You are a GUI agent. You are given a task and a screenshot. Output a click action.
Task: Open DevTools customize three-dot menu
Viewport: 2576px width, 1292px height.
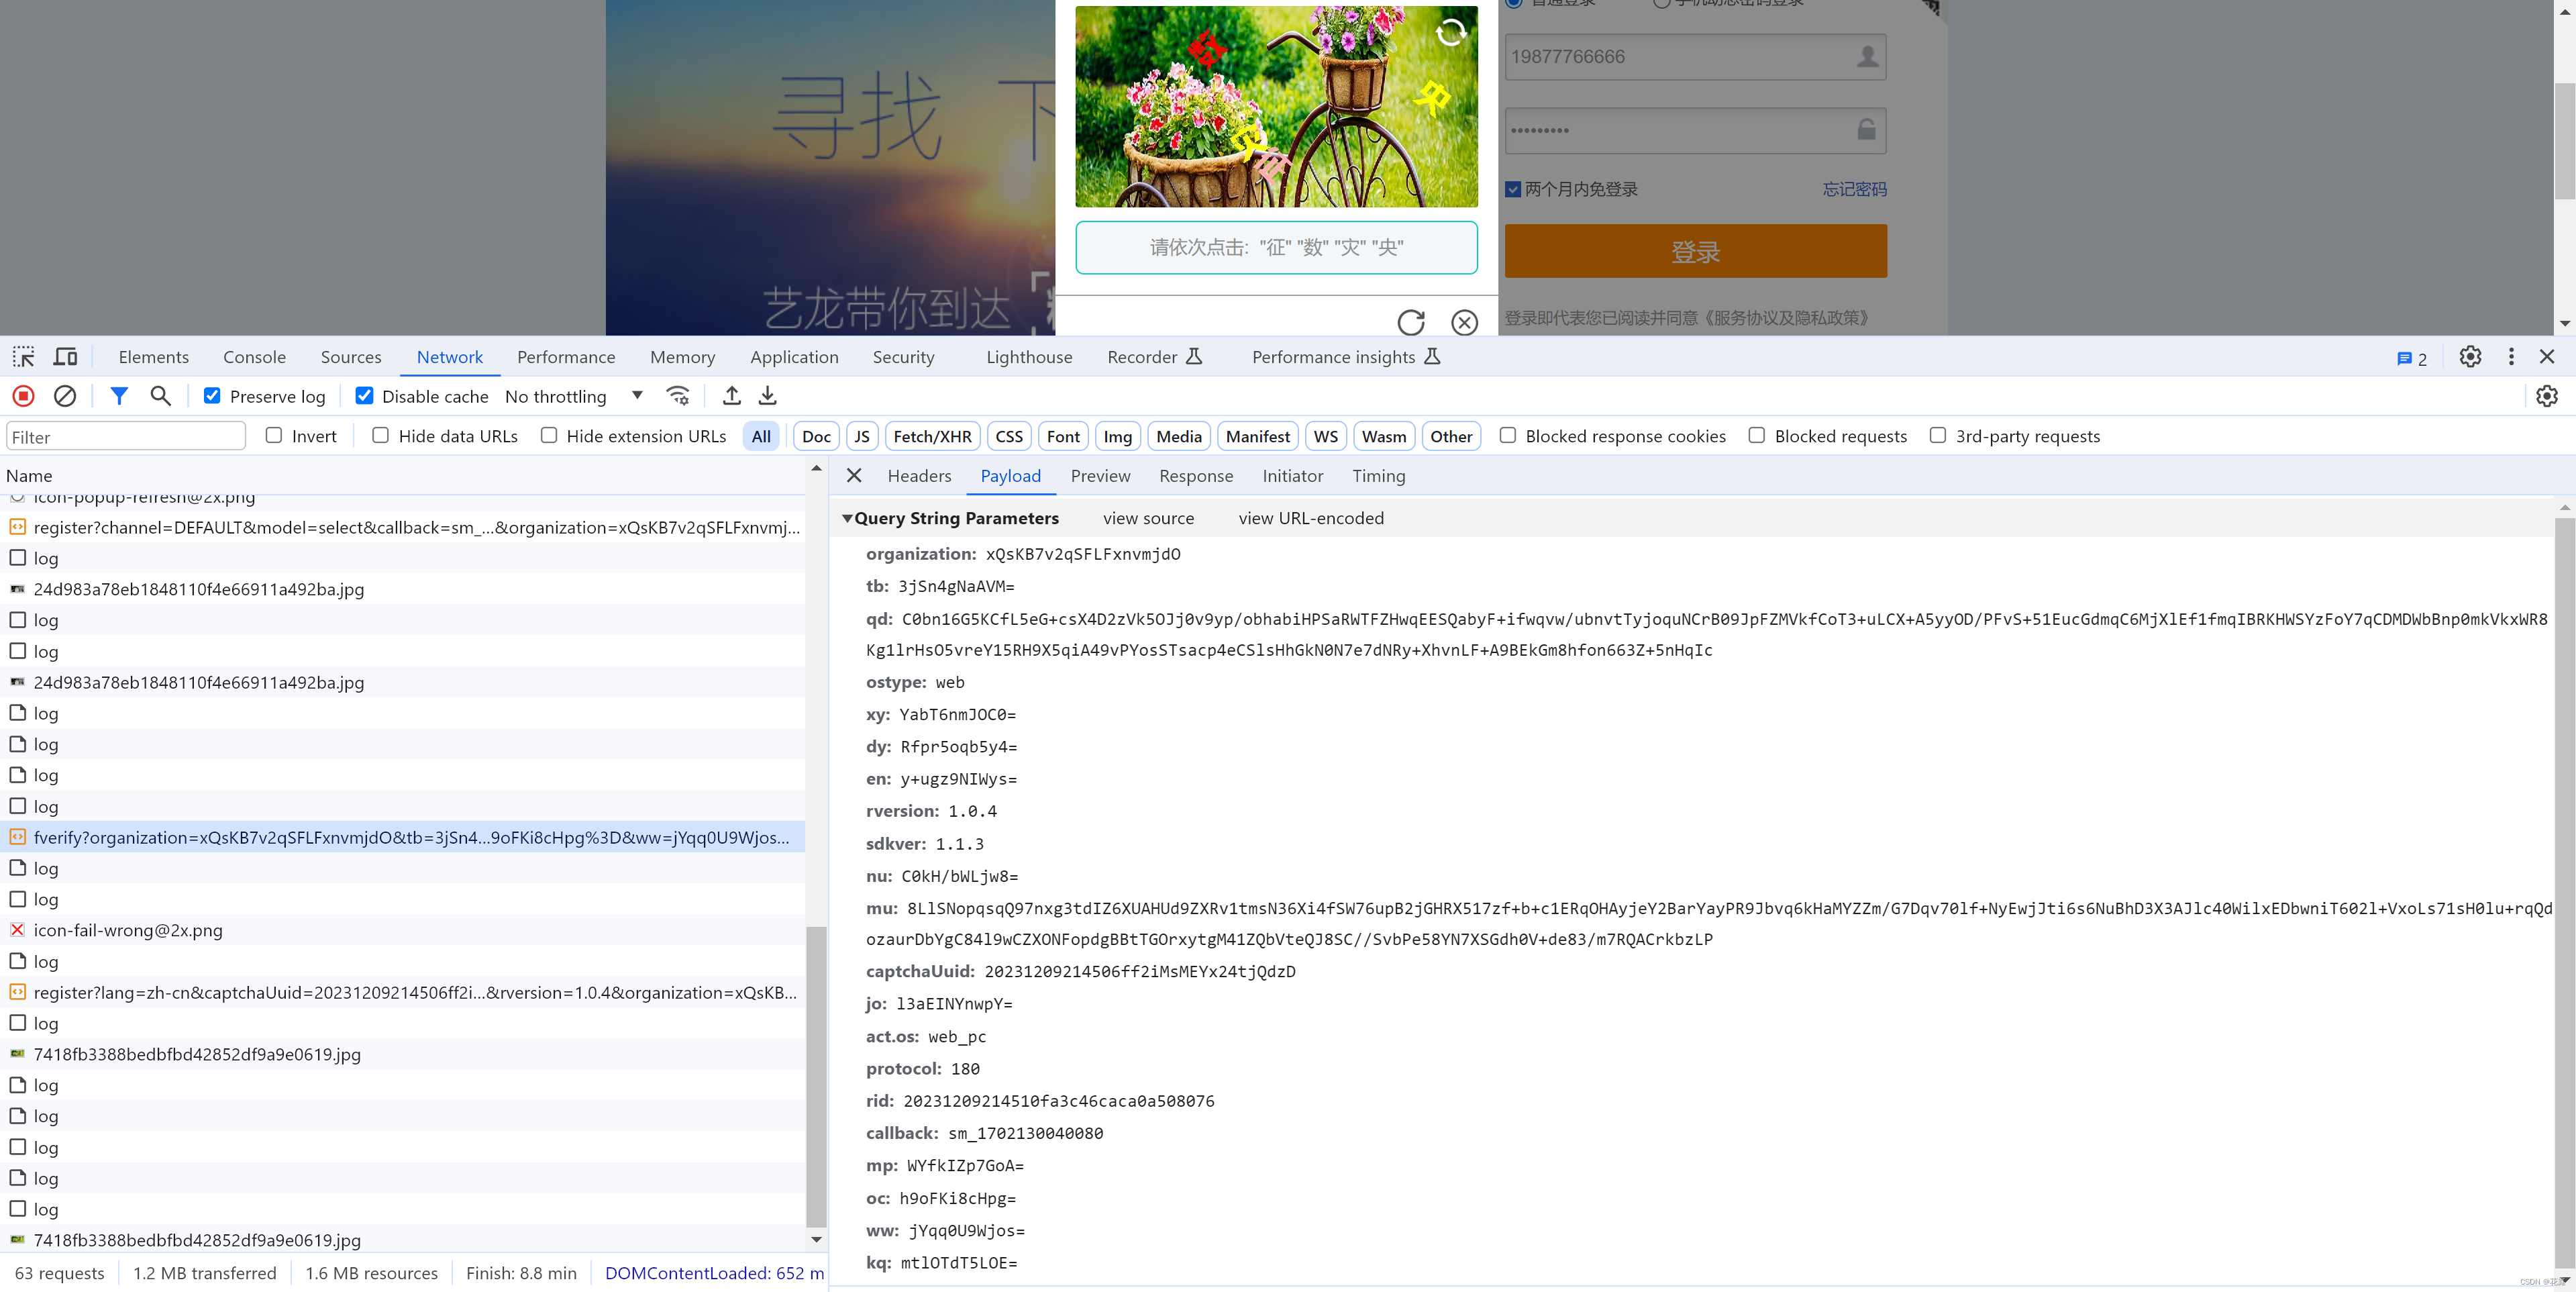pyautogui.click(x=2511, y=357)
